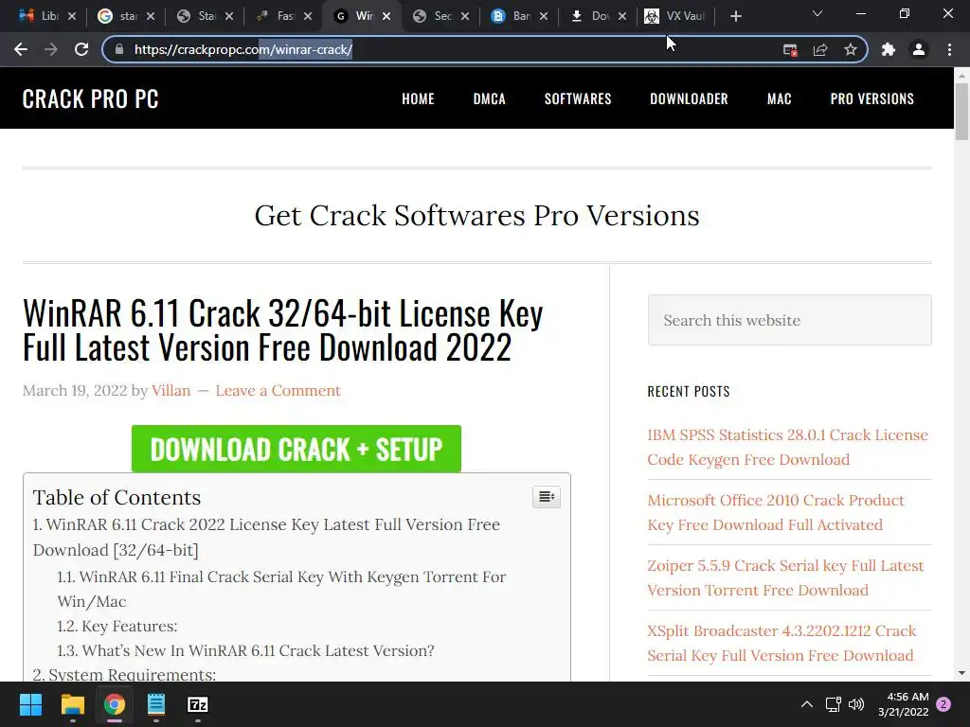
Task: Reload the current page
Action: point(81,49)
